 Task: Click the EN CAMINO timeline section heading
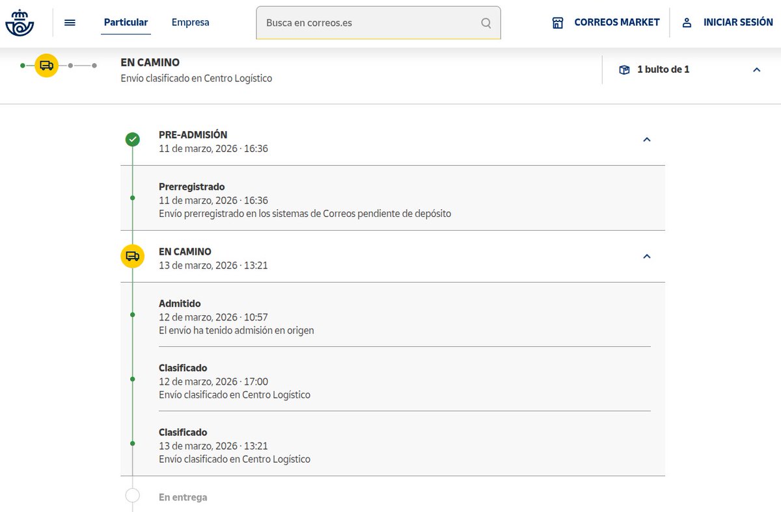185,251
